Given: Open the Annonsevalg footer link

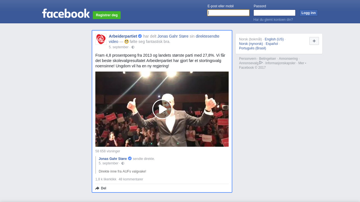Looking at the screenshot, I should click(x=249, y=63).
